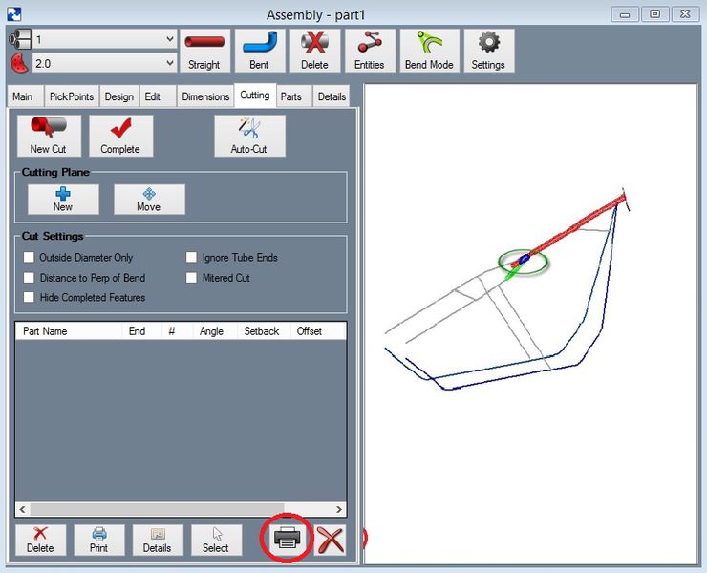The image size is (707, 573).
Task: Activate Bend Mode
Action: [x=429, y=51]
